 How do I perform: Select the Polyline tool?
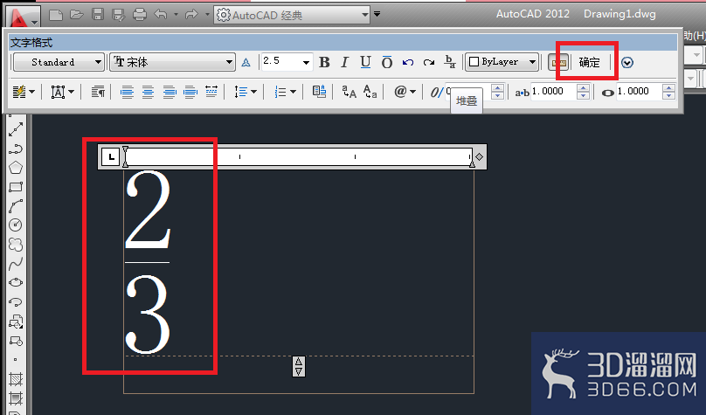[16, 149]
